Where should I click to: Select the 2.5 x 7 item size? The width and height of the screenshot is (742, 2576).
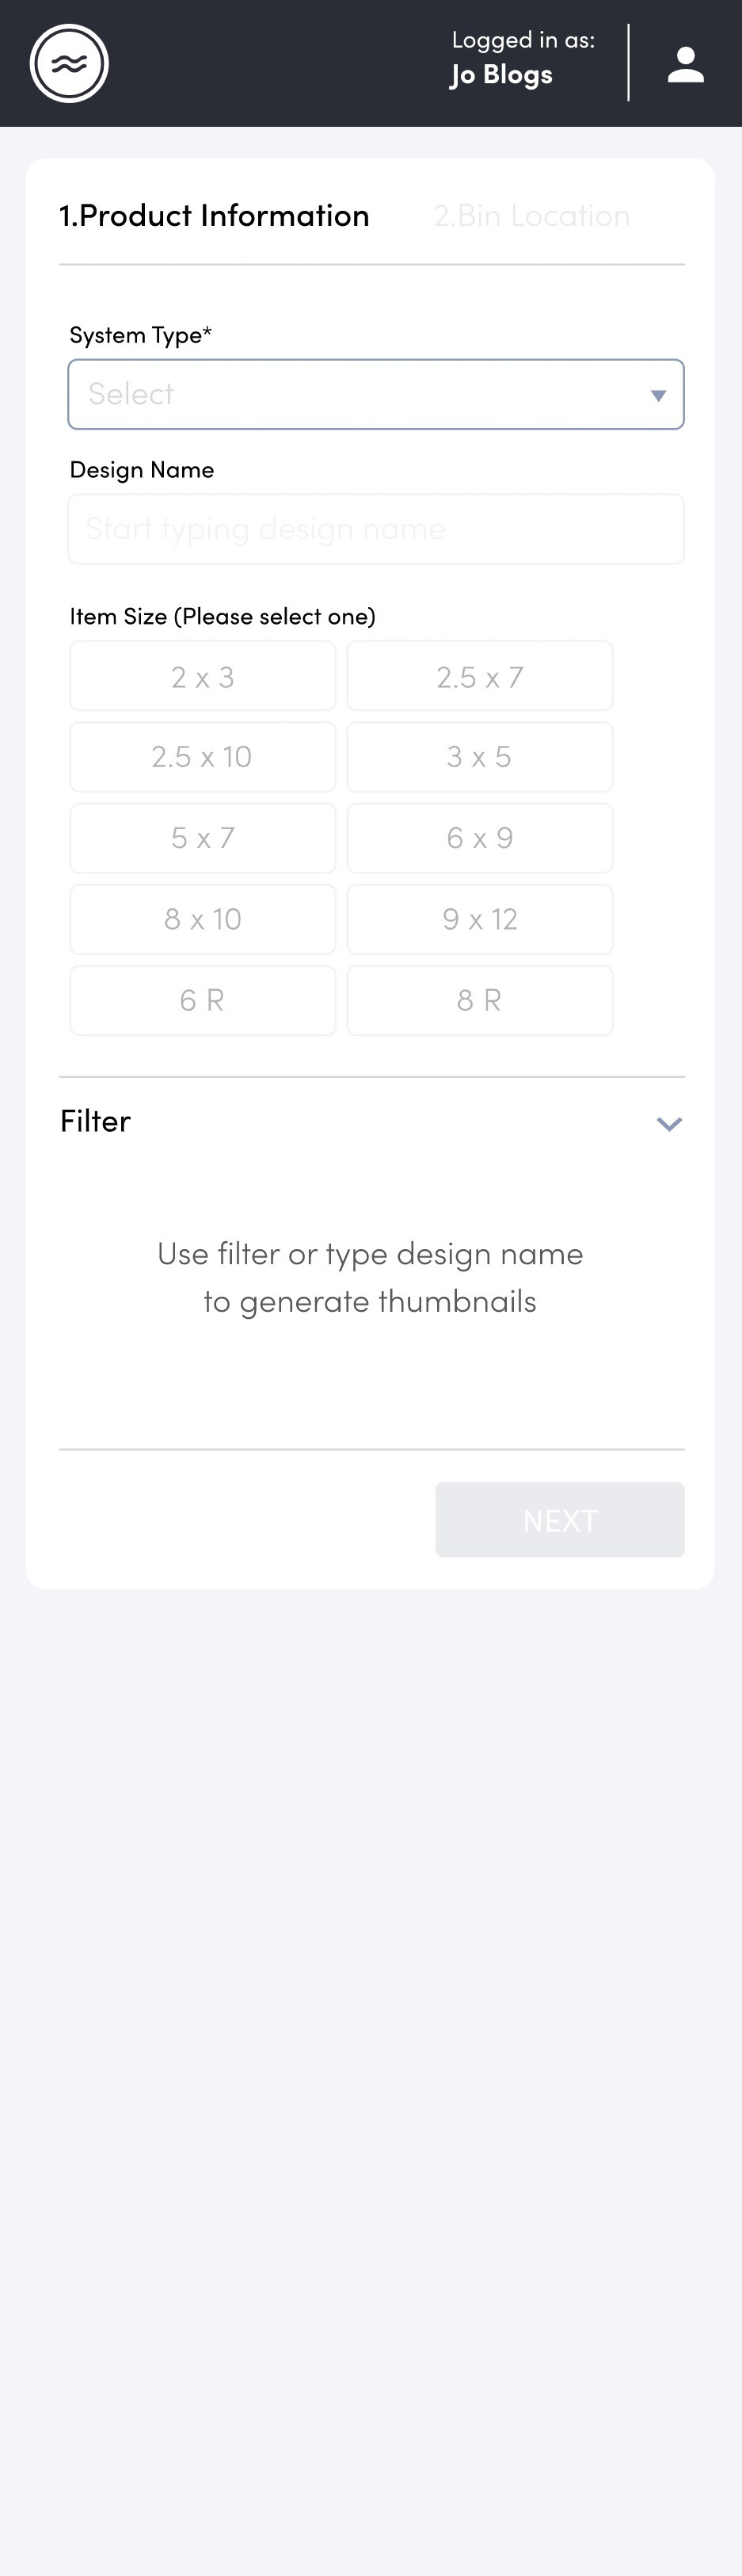tap(479, 676)
